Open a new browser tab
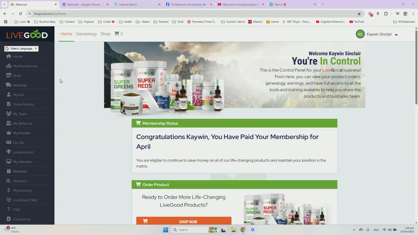 [x=322, y=5]
